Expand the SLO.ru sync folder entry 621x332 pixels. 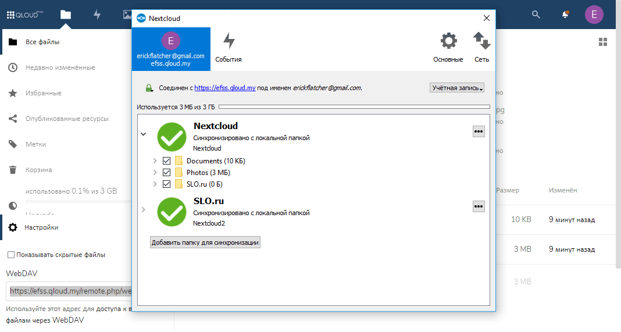(143, 209)
